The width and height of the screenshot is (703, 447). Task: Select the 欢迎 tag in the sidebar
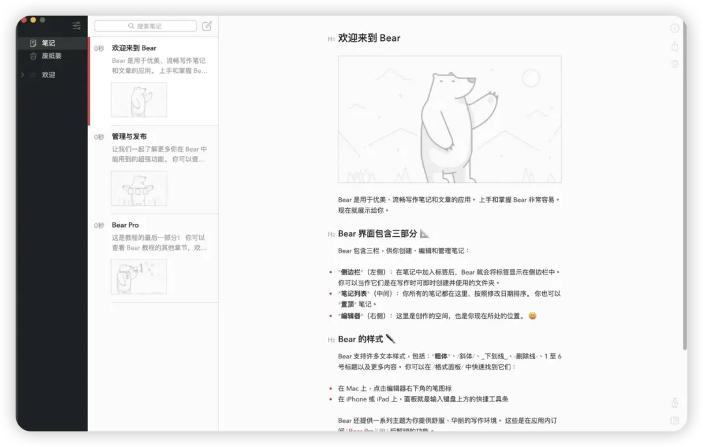coord(48,75)
